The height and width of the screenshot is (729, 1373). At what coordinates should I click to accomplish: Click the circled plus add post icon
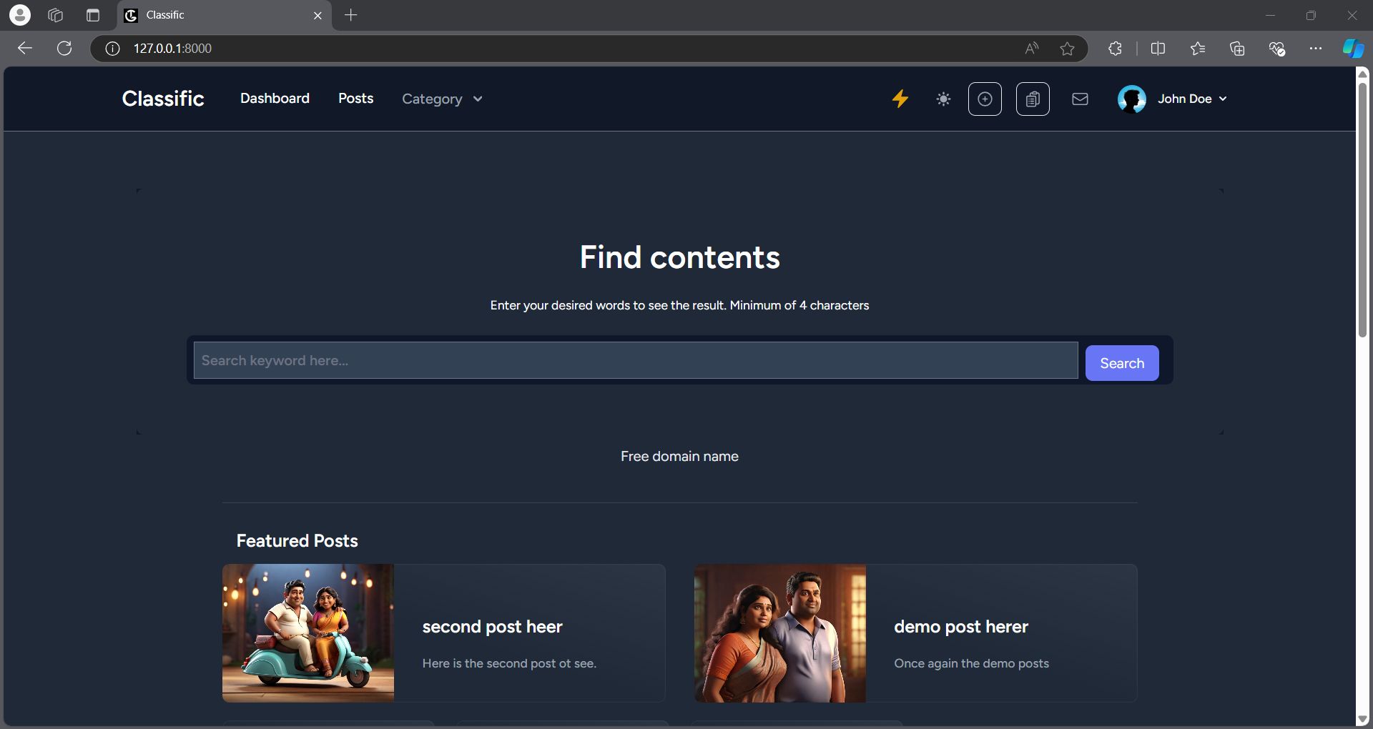(x=985, y=99)
